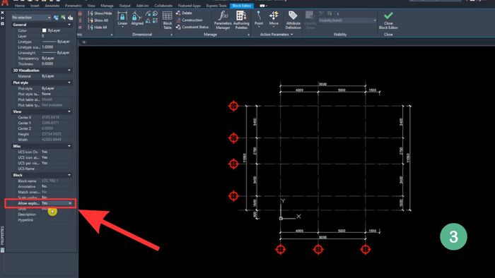The height and width of the screenshot is (278, 495).
Task: Click the Show/Hide constraints button
Action: pyautogui.click(x=100, y=13)
